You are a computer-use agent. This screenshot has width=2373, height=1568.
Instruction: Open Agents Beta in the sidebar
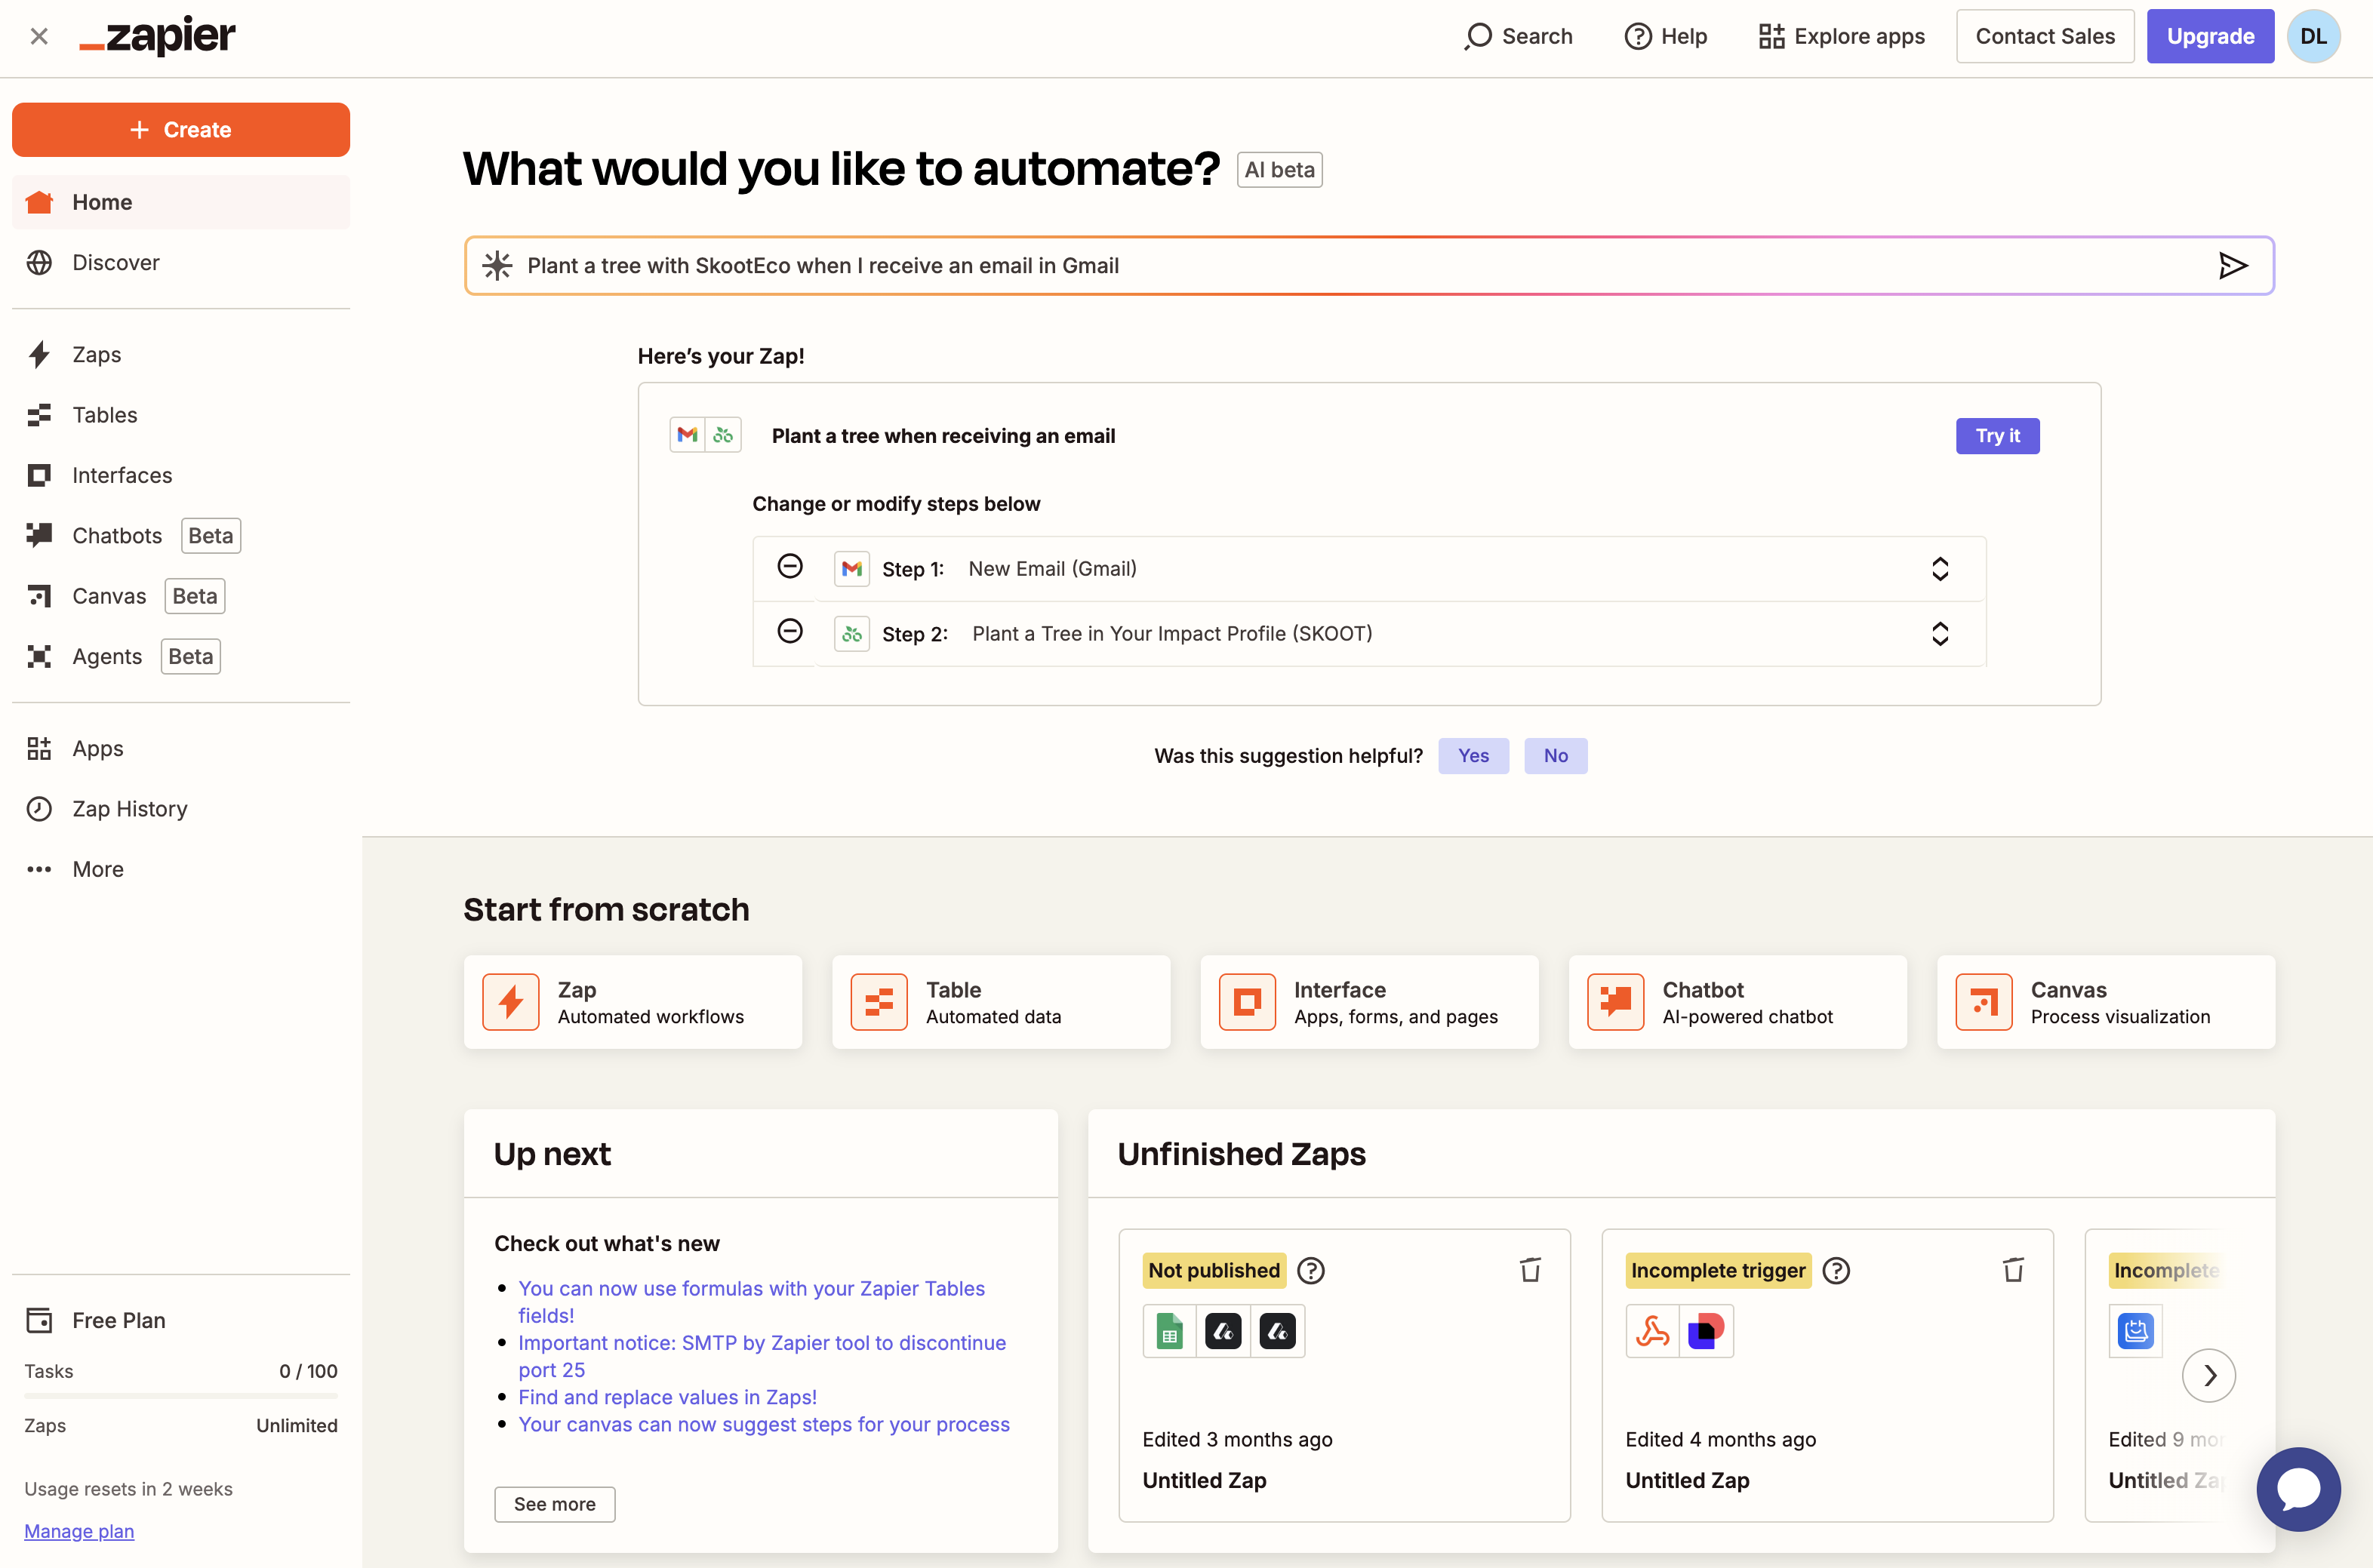(x=181, y=656)
